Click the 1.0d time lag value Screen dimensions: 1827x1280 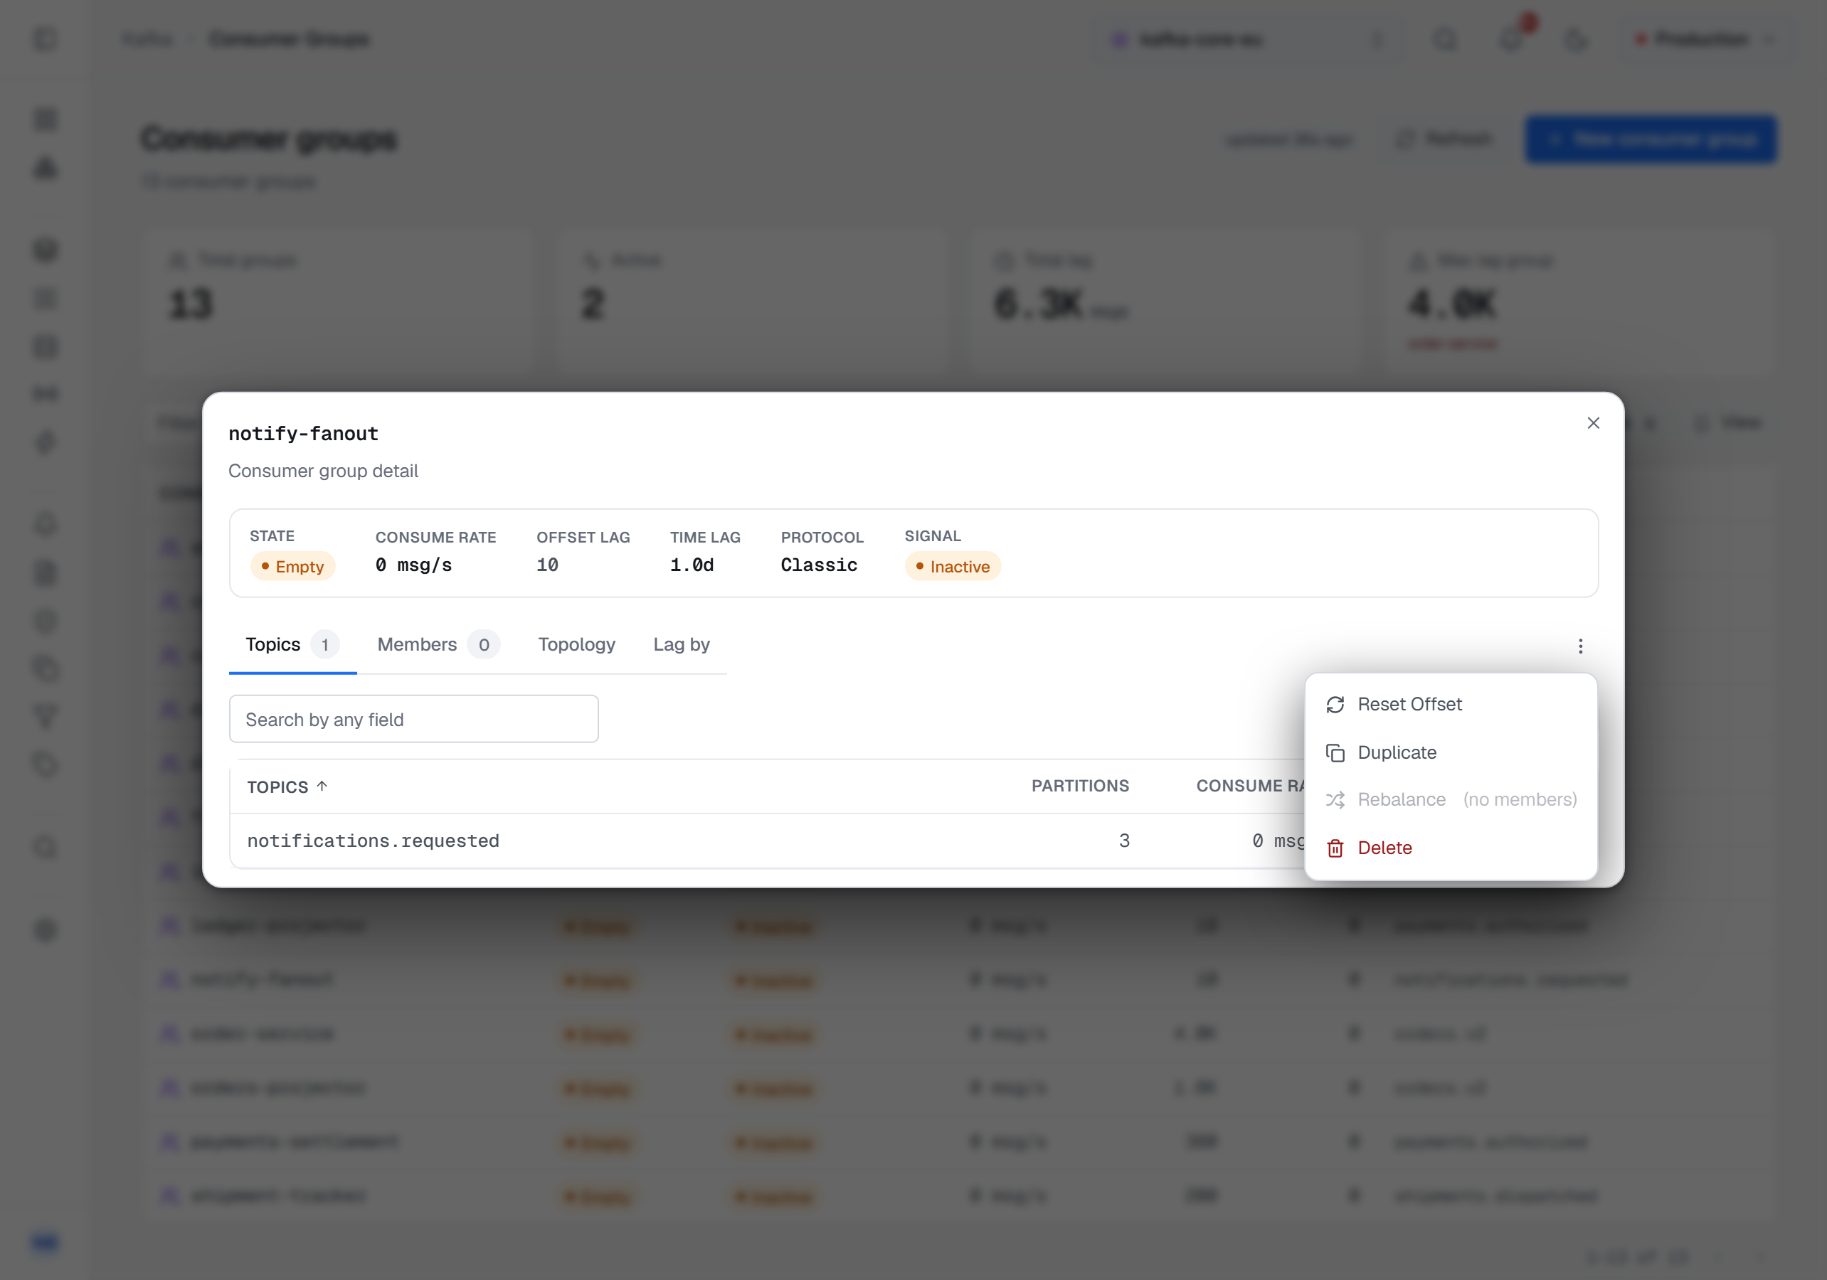tap(692, 565)
